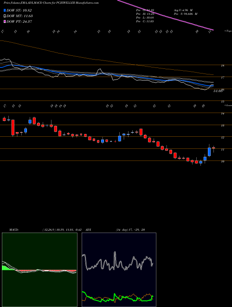
Task: Click the 'Pre L: 10.68' value
Action: (145, 18)
